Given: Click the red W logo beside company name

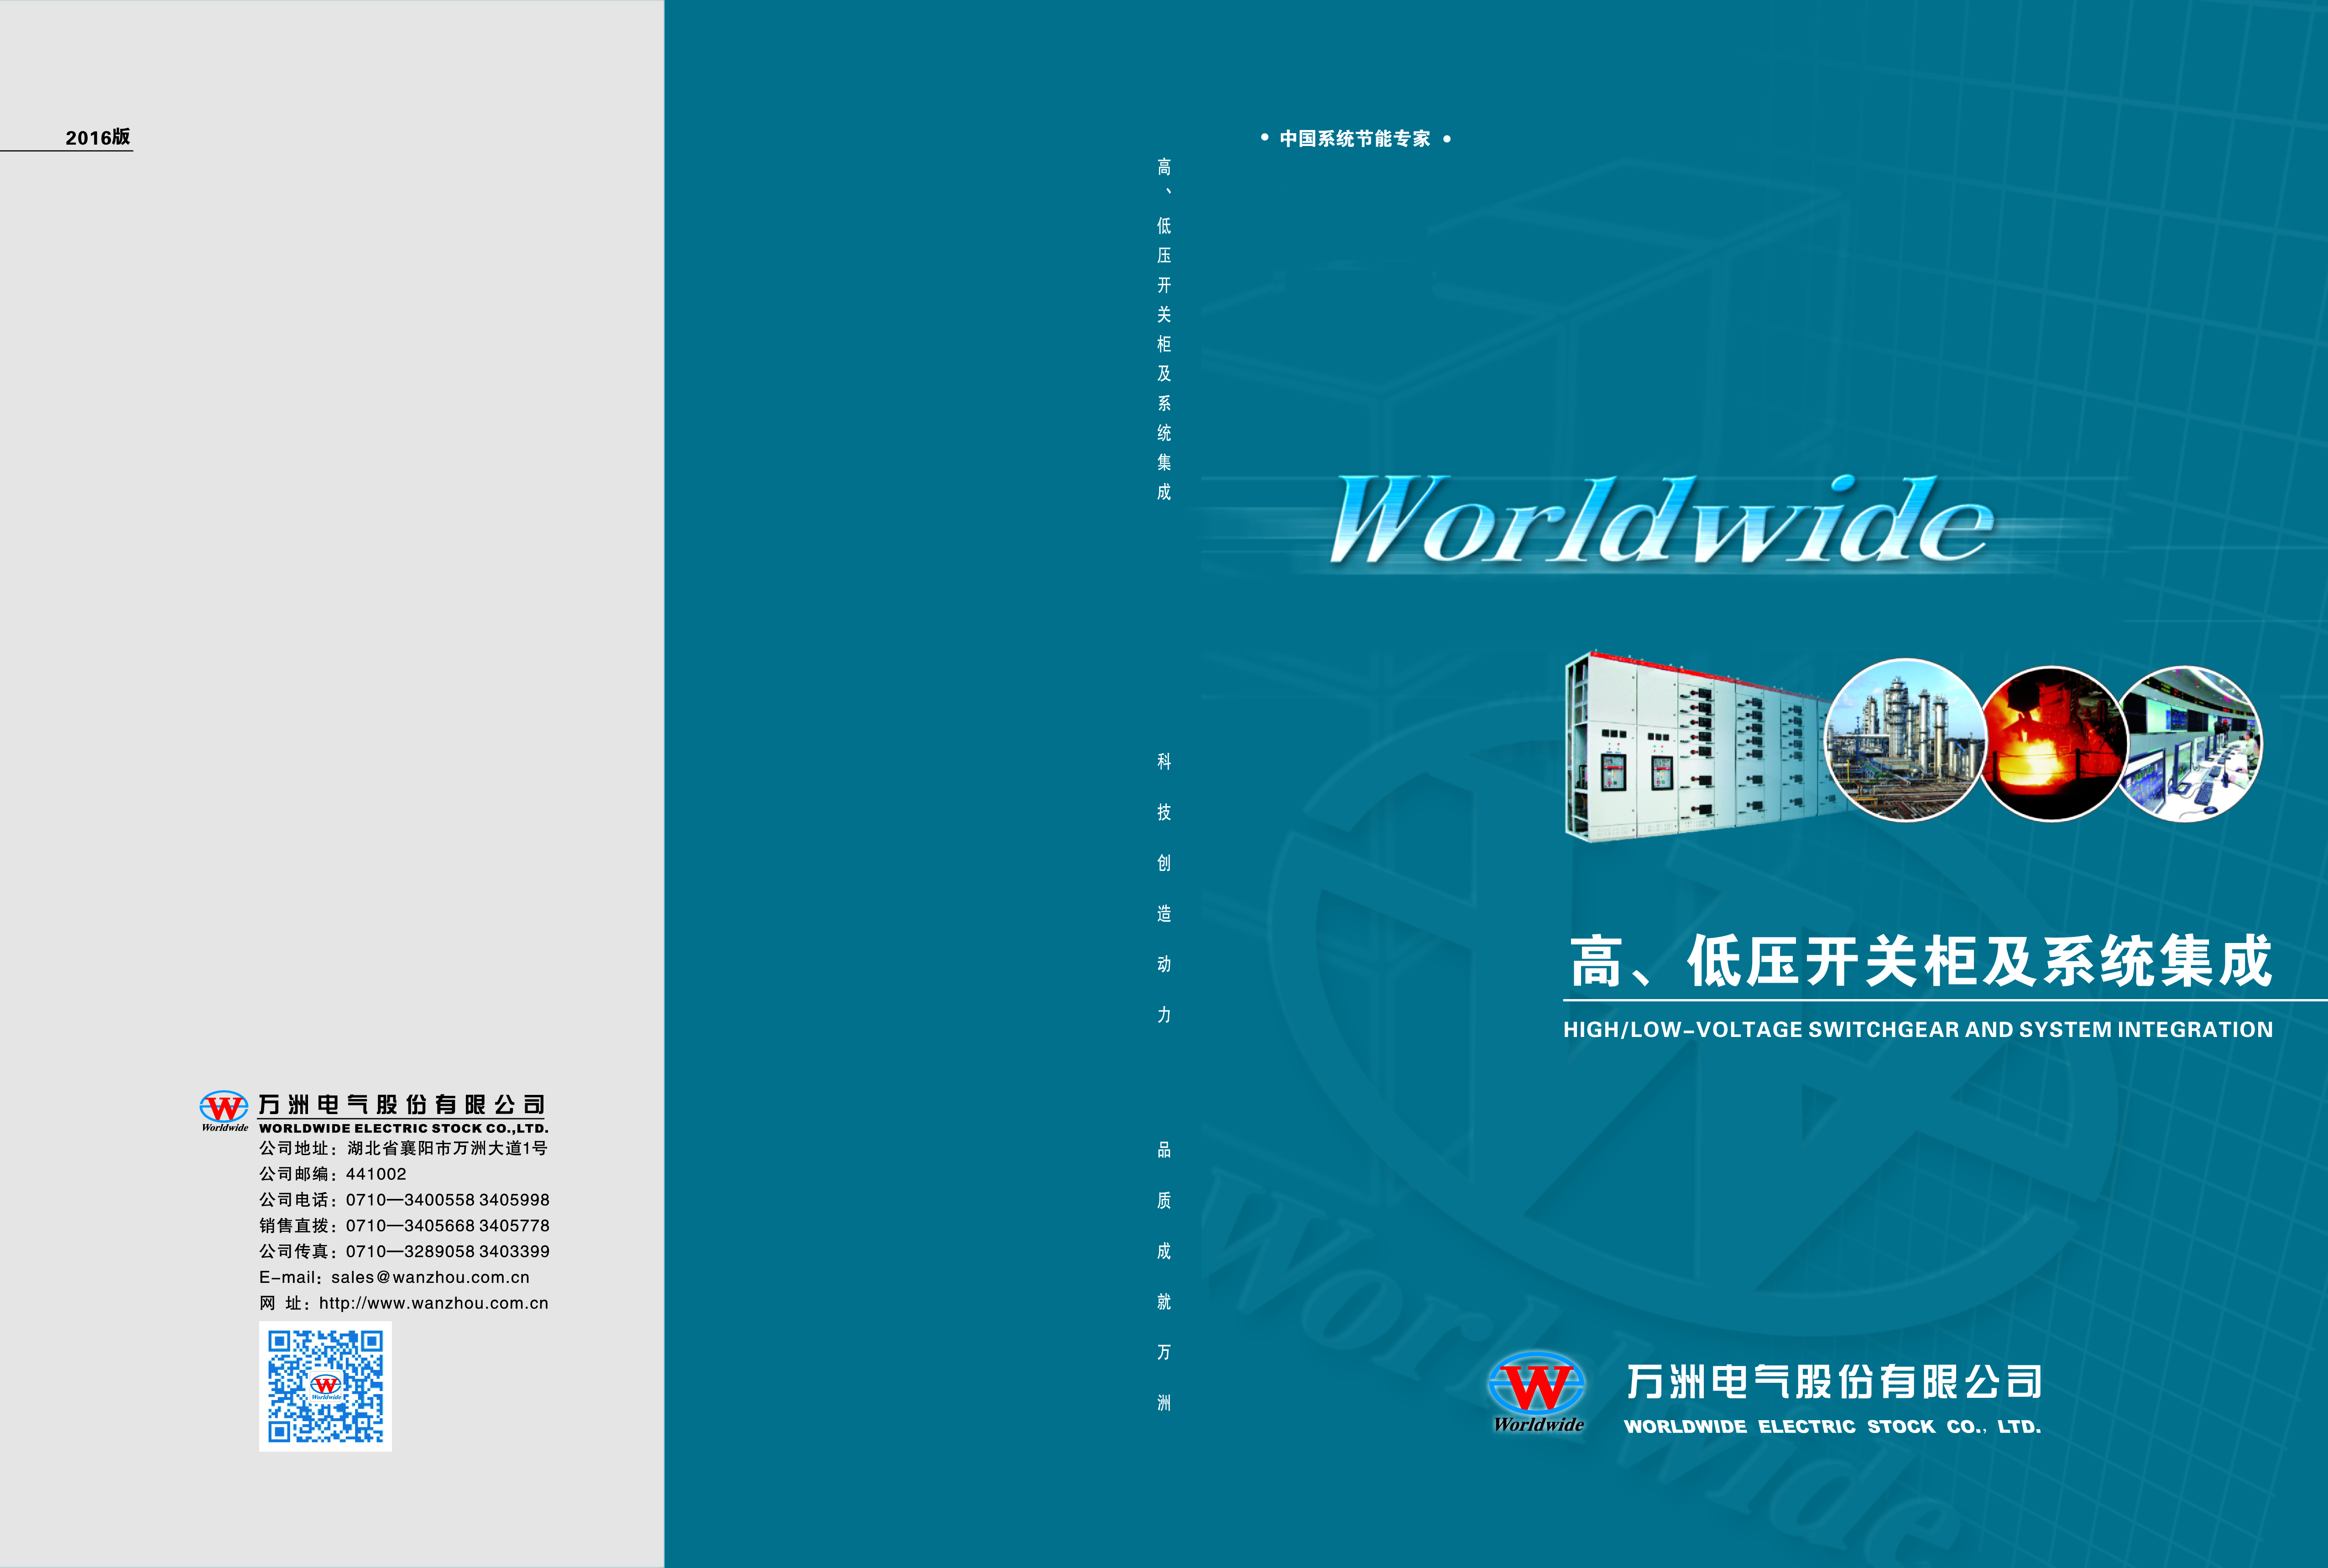Looking at the screenshot, I should (x=224, y=1108).
